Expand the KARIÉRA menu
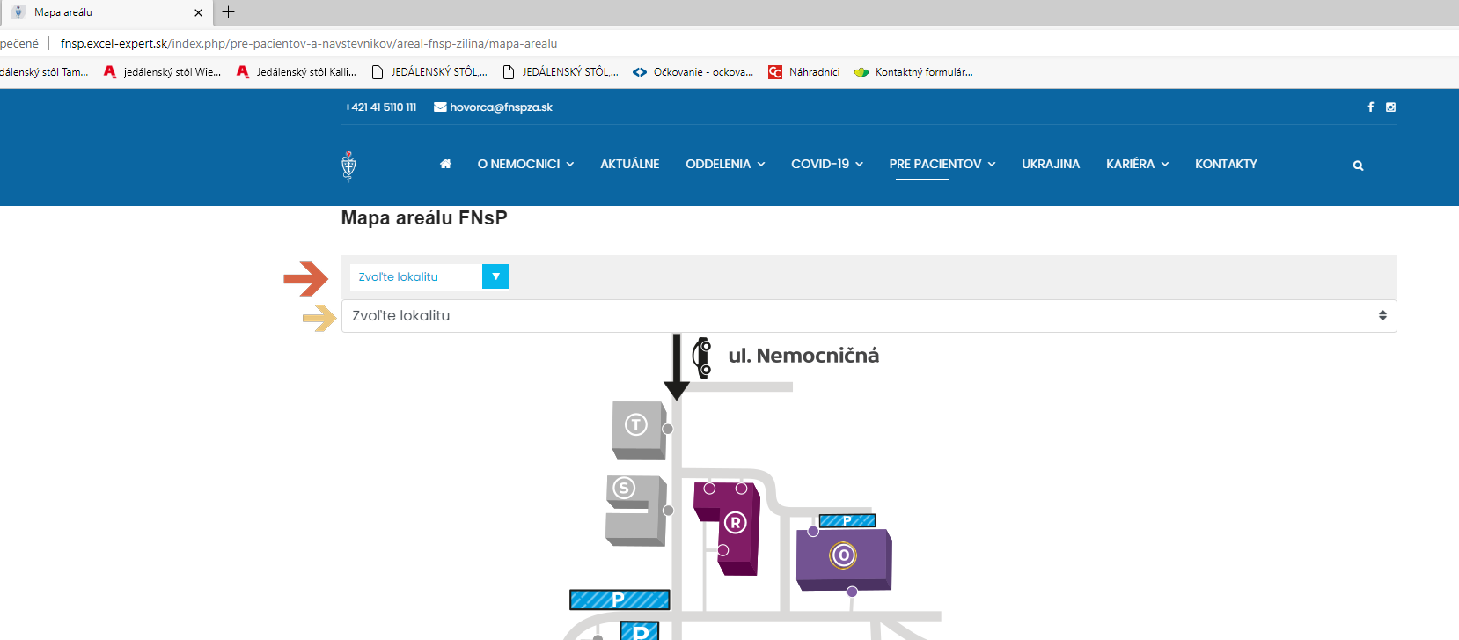 pos(1138,164)
